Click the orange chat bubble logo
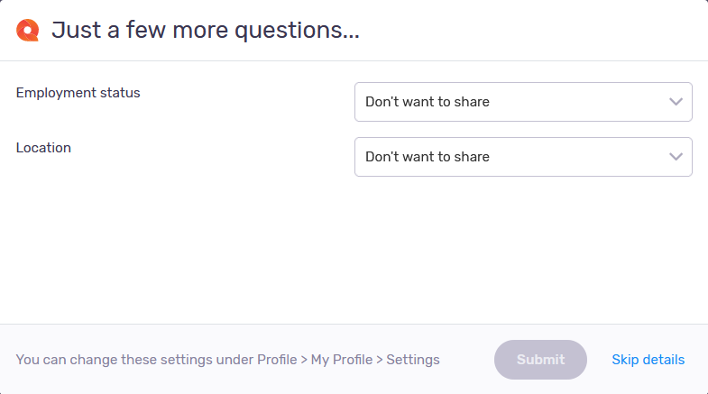This screenshot has height=394, width=708. pos(28,31)
